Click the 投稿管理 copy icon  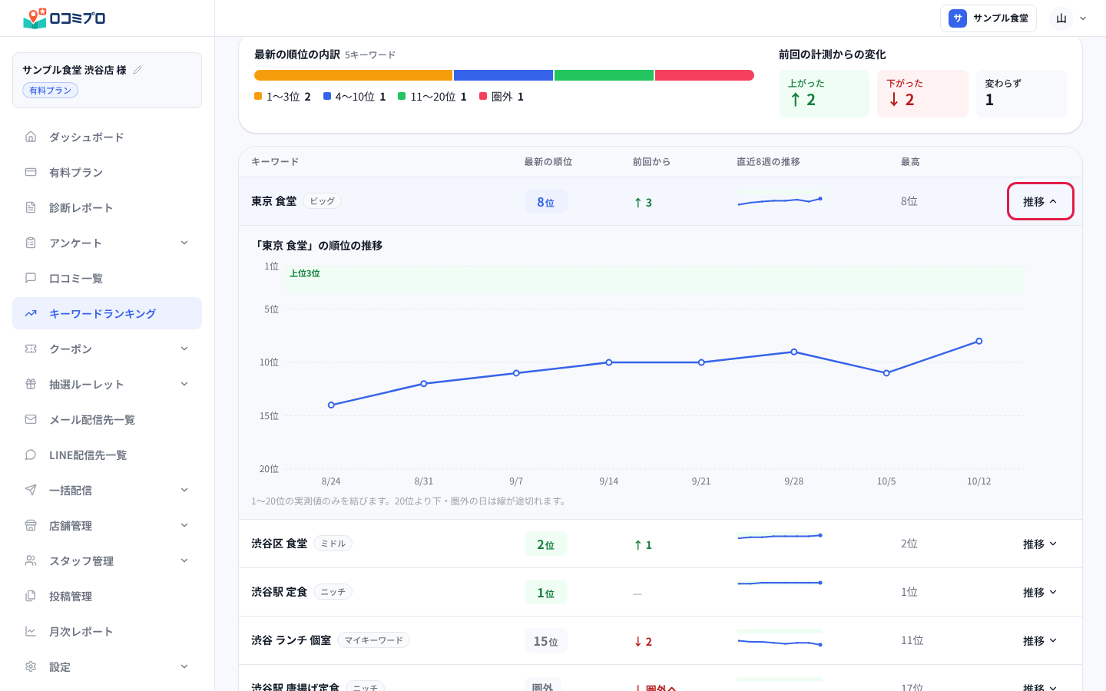coord(31,596)
